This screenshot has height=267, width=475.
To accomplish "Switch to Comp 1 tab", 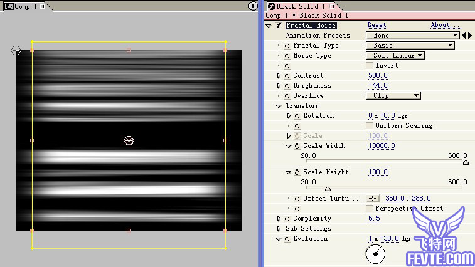I will [25, 6].
